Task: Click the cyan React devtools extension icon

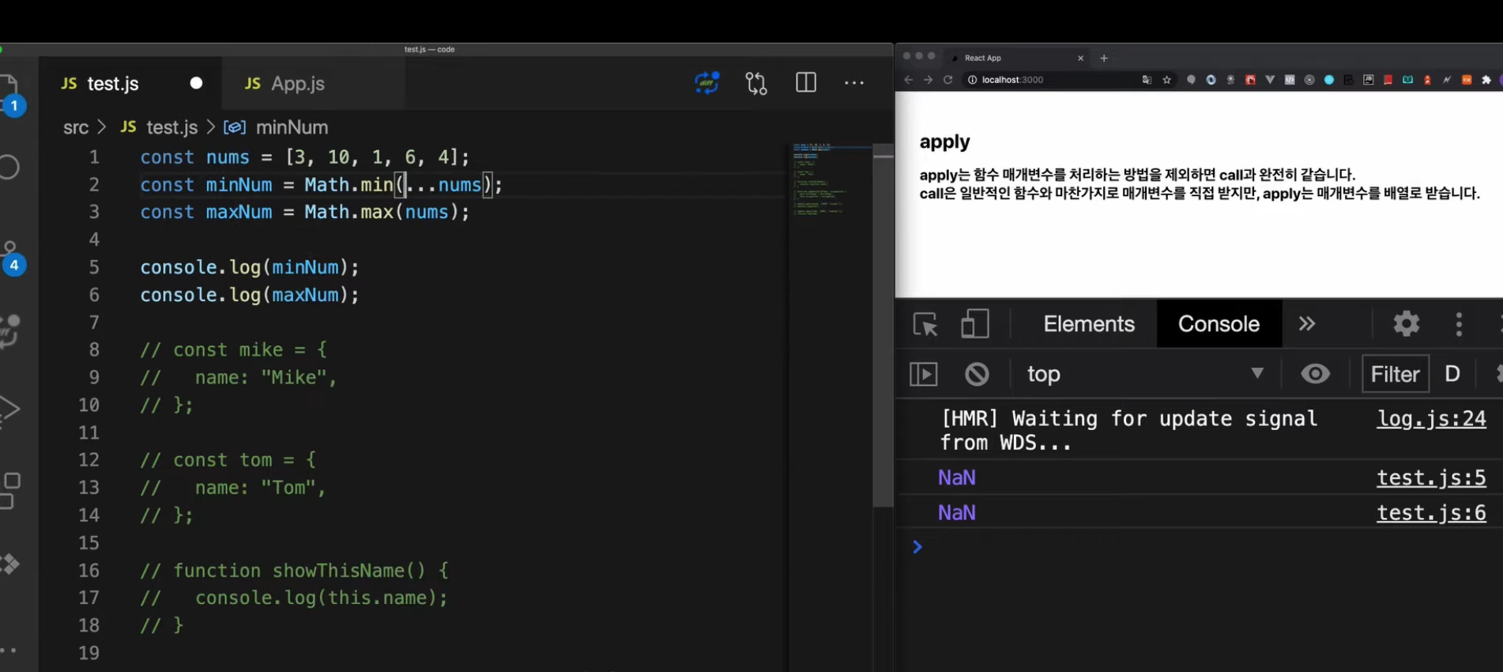Action: tap(1329, 80)
